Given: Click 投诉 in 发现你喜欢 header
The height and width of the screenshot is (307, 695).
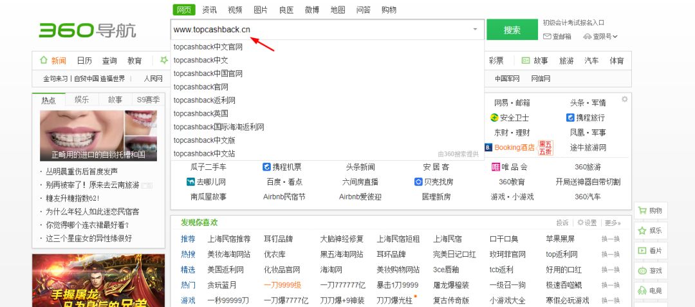Looking at the screenshot, I should click(x=562, y=223).
